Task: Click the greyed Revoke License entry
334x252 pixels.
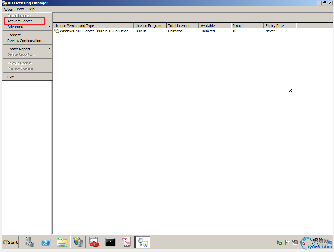Action: [27, 63]
